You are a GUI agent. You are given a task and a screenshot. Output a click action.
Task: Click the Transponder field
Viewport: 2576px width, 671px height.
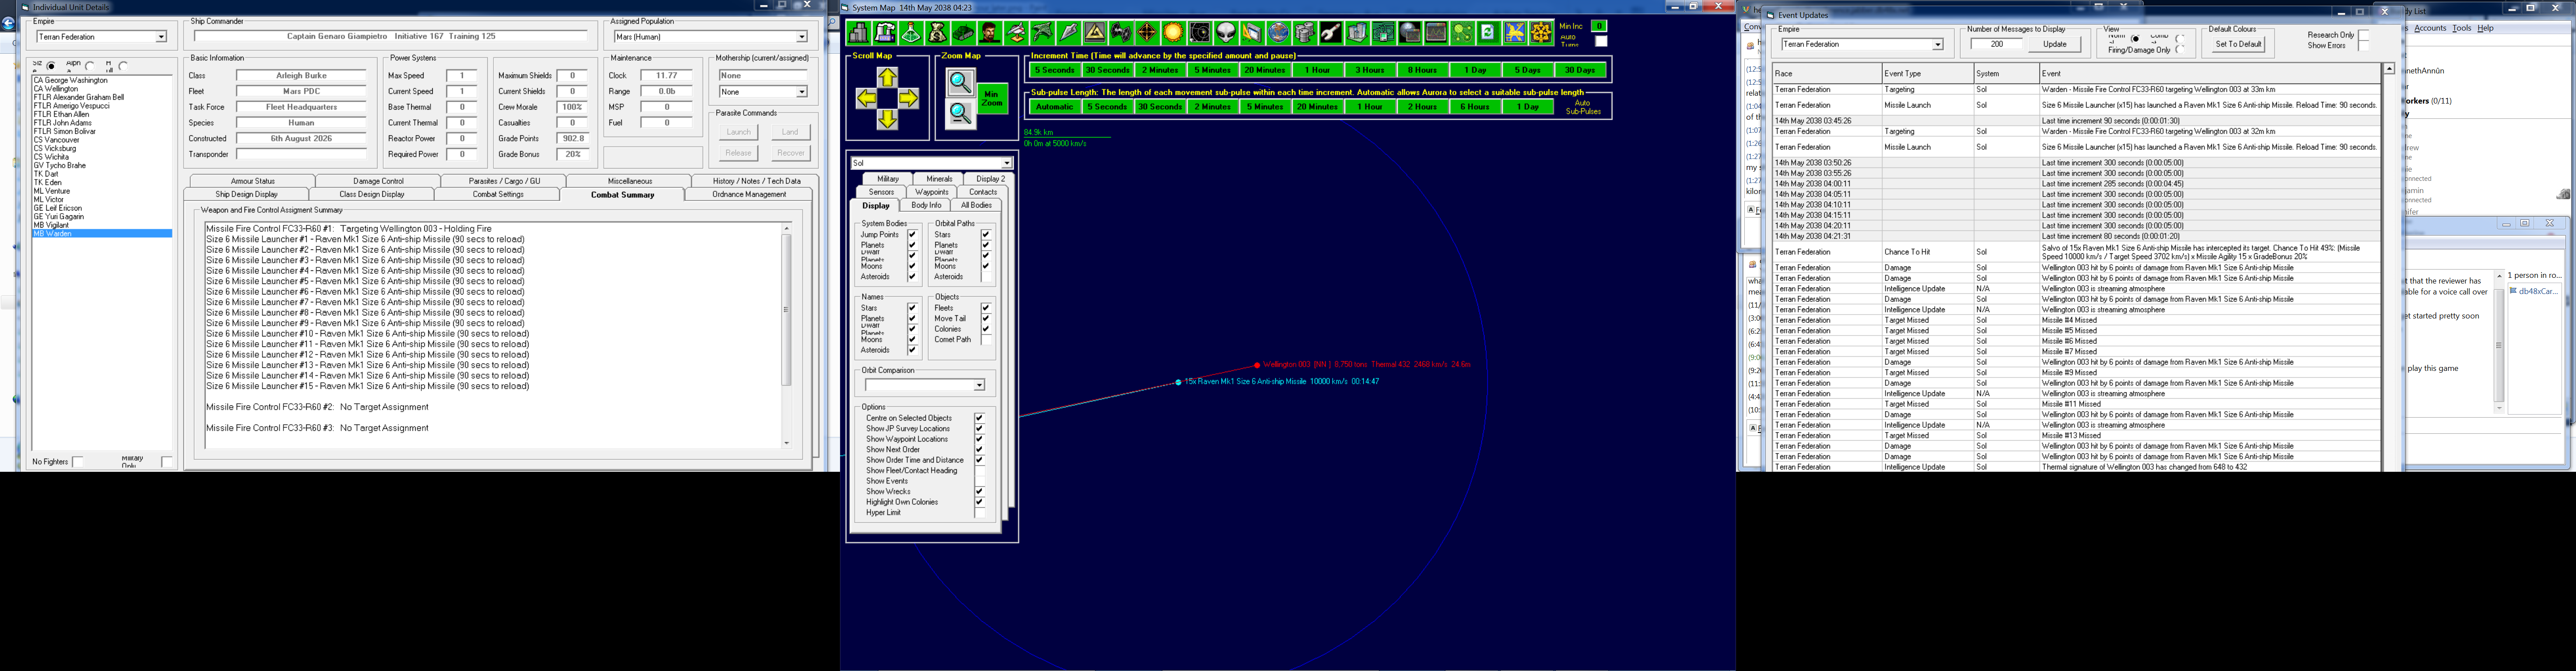[x=301, y=155]
